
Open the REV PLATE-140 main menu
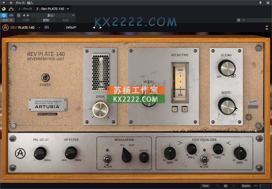click(25, 28)
